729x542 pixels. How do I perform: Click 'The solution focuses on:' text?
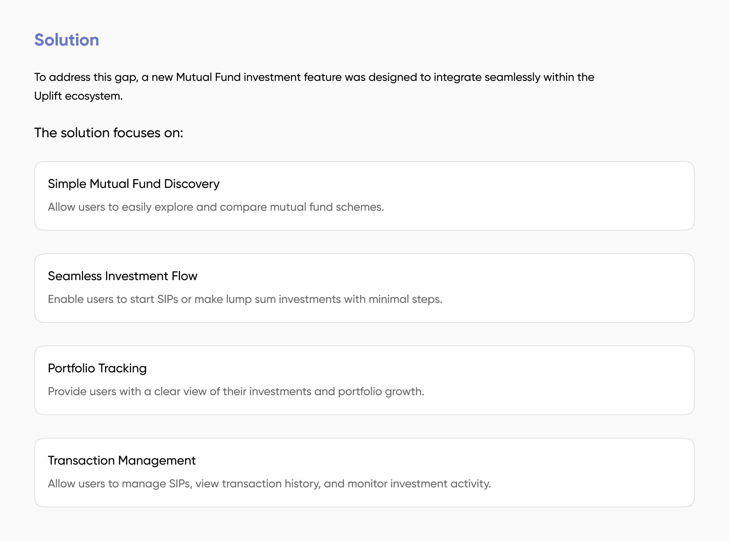coord(109,133)
